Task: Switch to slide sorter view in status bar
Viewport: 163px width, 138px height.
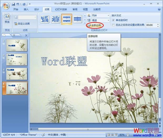Action: click(112, 135)
